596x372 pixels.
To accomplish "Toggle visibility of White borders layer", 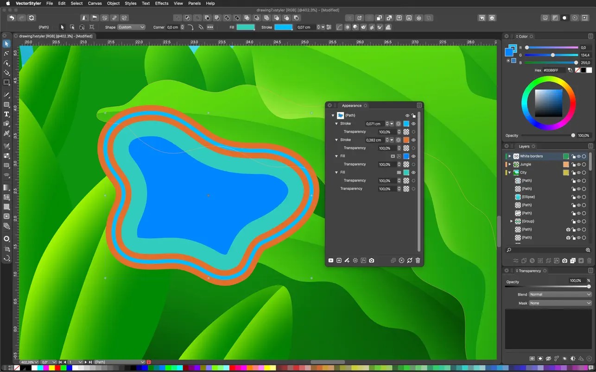I will pos(579,156).
